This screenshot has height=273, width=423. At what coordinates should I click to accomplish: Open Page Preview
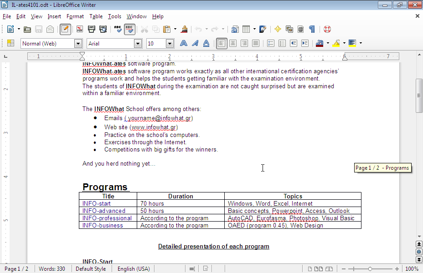[x=103, y=29]
